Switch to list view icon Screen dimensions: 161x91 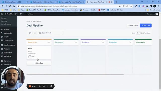click(x=35, y=33)
